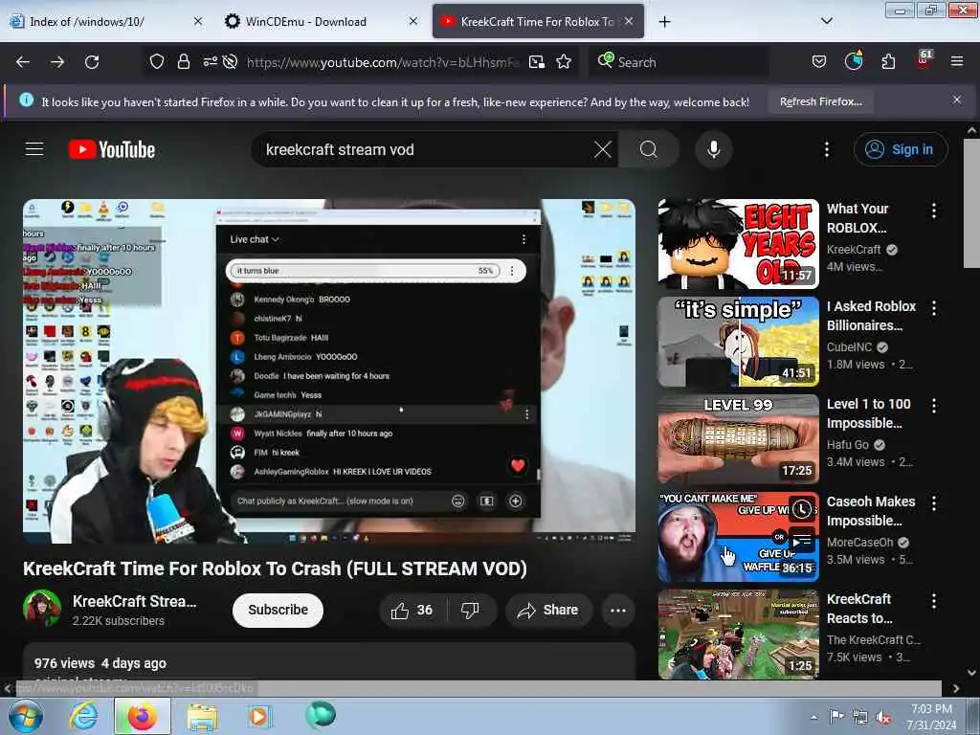Image resolution: width=980 pixels, height=735 pixels.
Task: Open options menu for KreekCraft Reacts video
Action: 934,601
